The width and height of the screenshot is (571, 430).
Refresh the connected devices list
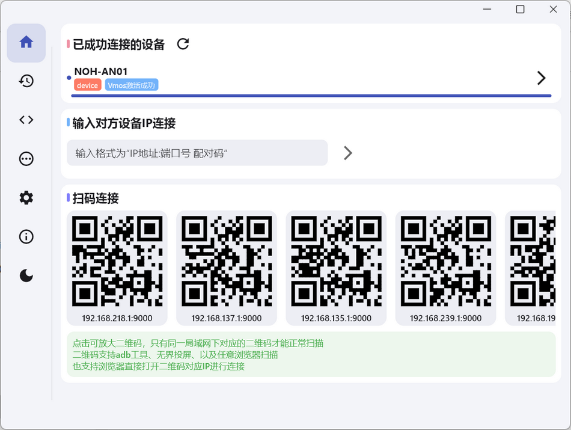point(183,44)
